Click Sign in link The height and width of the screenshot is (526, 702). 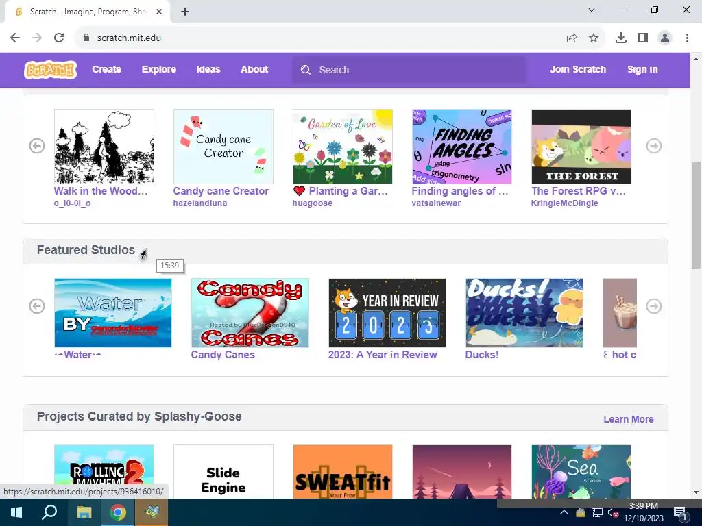pyautogui.click(x=642, y=70)
